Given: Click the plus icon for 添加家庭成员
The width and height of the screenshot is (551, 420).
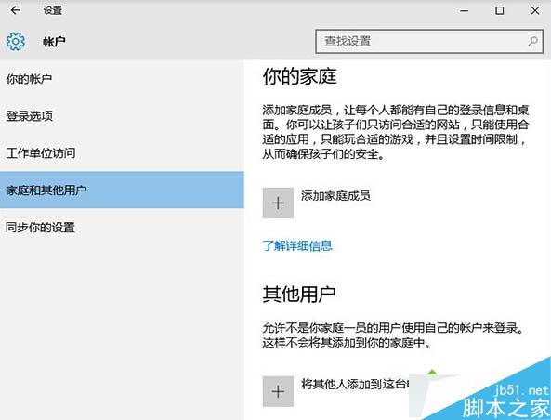Looking at the screenshot, I should coord(278,203).
